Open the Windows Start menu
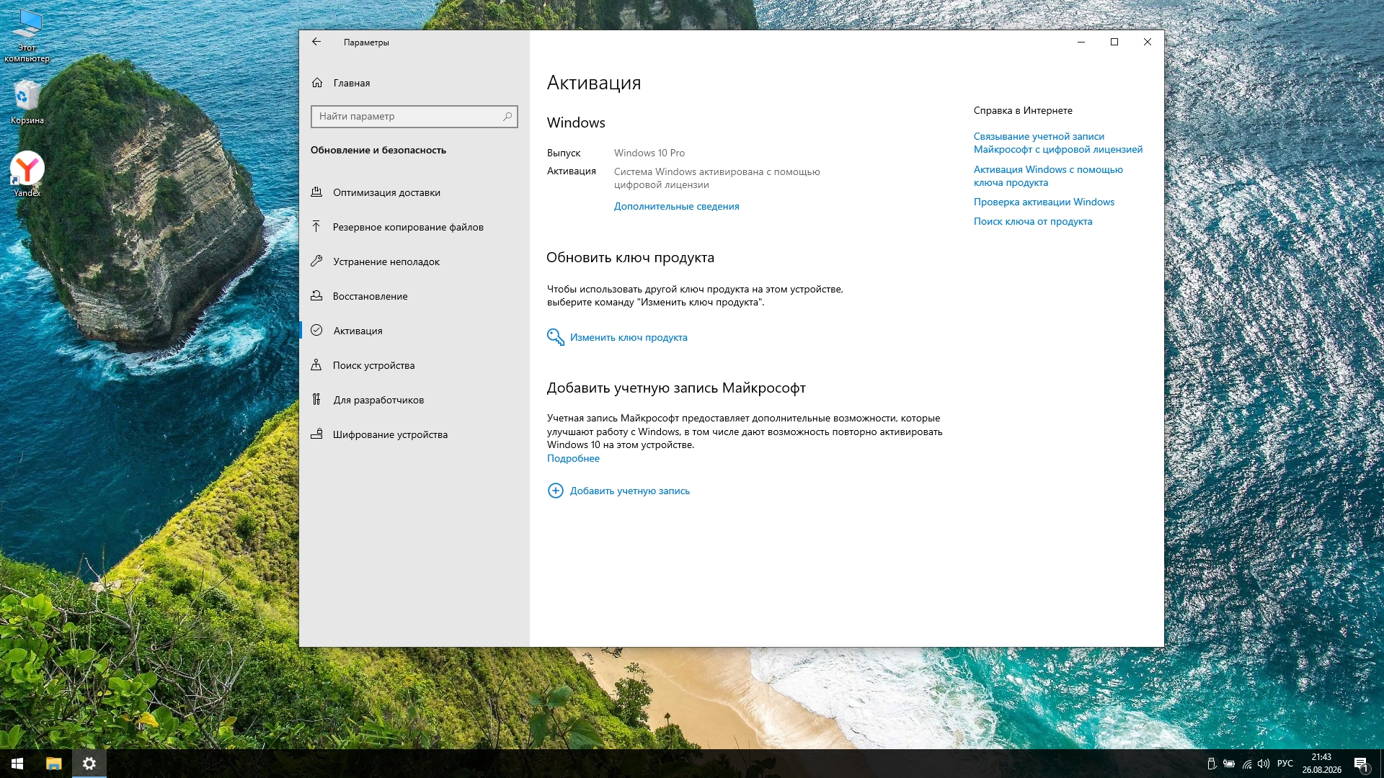The width and height of the screenshot is (1384, 778). point(17,764)
